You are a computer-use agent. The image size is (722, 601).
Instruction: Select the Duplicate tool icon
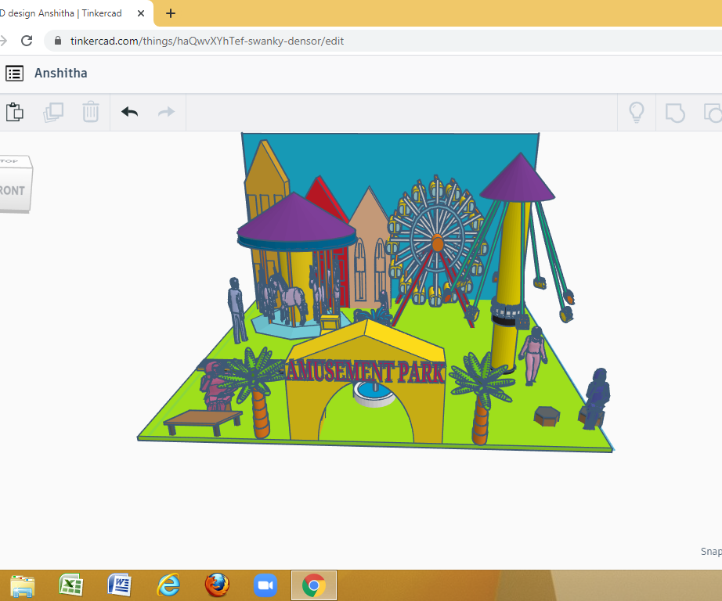(52, 112)
